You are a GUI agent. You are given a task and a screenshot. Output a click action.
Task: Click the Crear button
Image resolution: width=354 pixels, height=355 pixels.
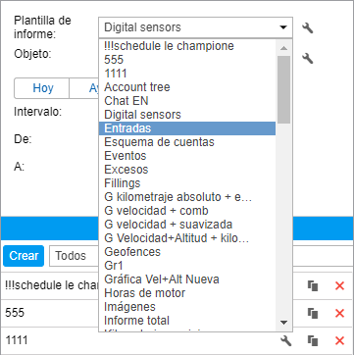[x=24, y=256]
